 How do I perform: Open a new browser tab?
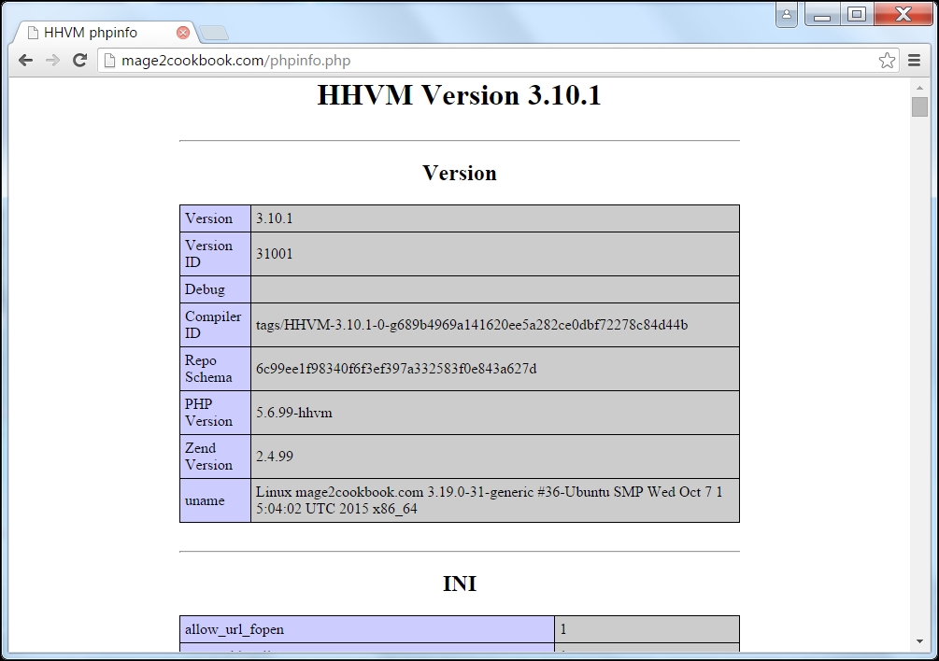tap(213, 33)
